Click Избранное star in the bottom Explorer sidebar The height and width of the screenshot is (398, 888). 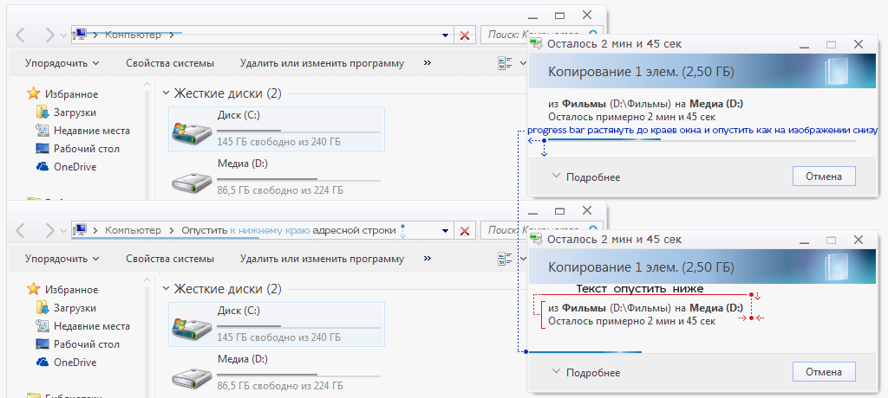click(x=34, y=289)
